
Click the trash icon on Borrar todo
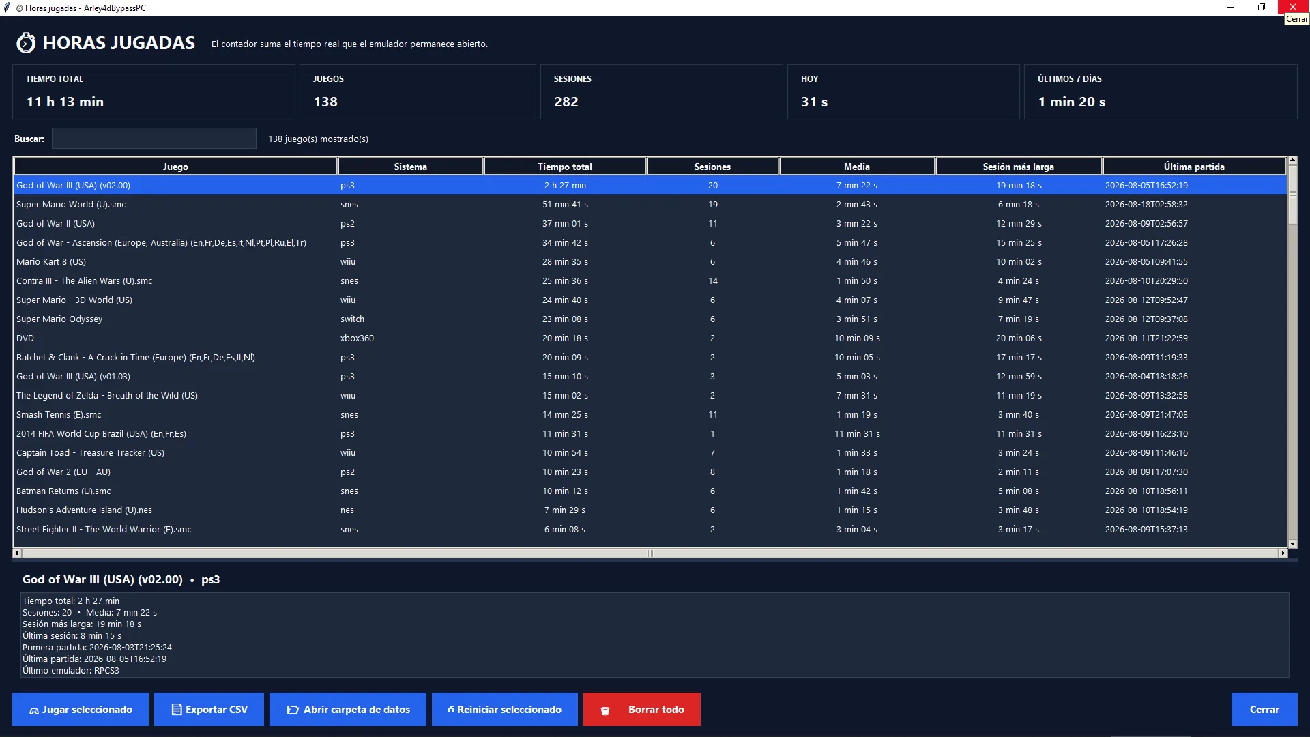[x=605, y=710]
